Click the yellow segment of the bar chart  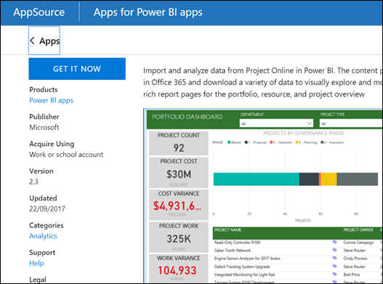click(x=328, y=179)
